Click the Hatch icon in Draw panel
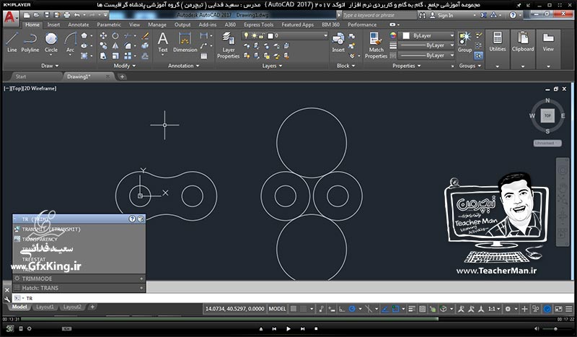Viewport: 577px width, 337px height. 84,56
